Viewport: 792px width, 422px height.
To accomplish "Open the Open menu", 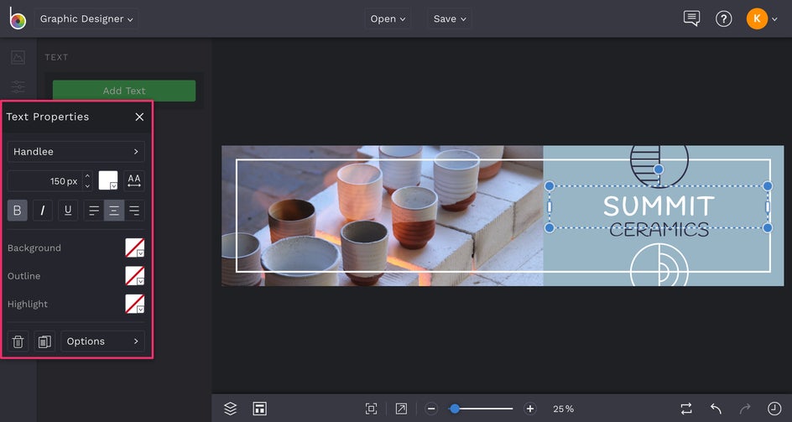I will (388, 18).
